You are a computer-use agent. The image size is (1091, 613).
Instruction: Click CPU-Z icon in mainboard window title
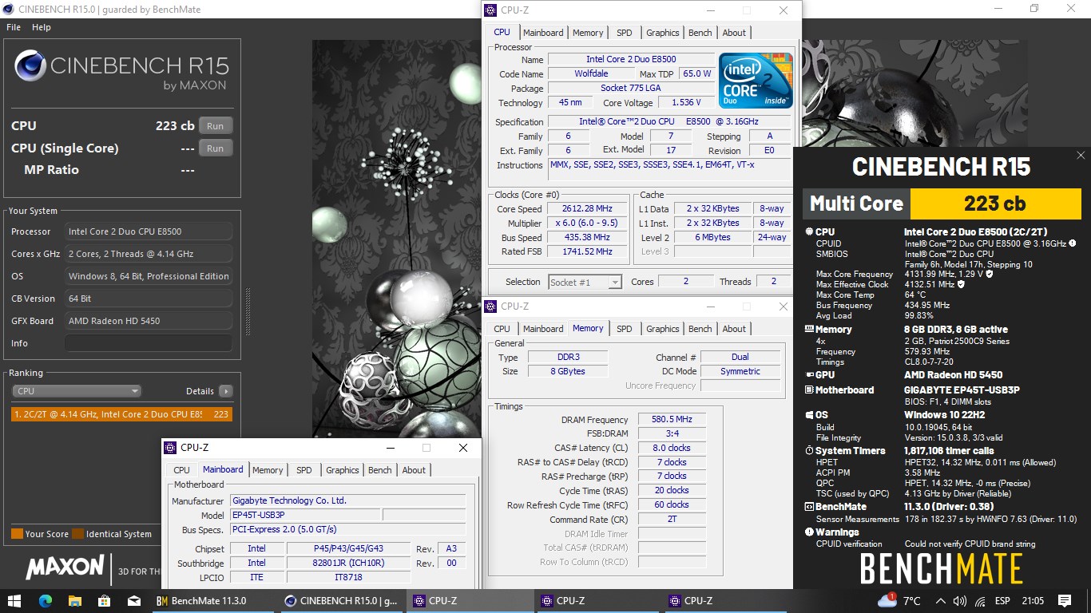tap(171, 448)
